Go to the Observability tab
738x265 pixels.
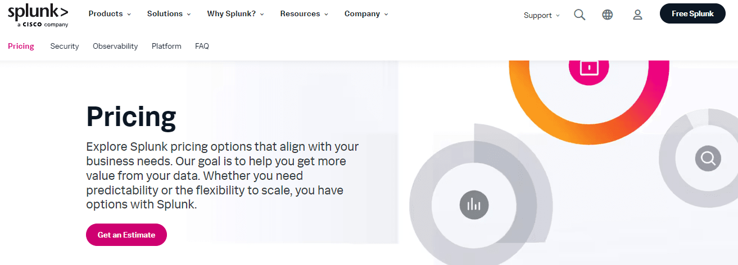115,46
